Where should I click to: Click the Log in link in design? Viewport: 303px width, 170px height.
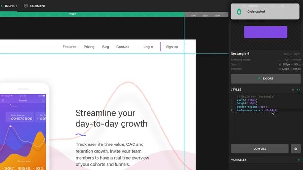148,47
